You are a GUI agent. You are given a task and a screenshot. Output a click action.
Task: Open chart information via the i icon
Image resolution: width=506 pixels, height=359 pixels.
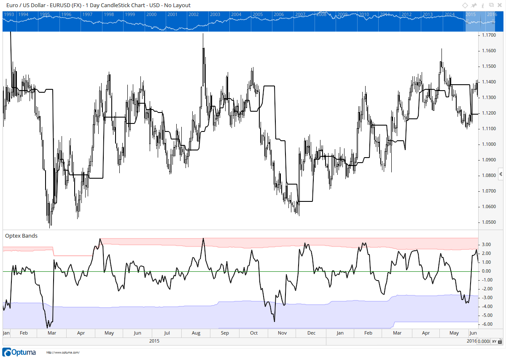(x=482, y=5)
